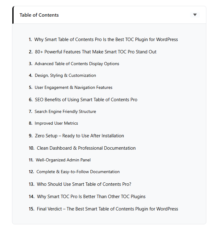215x233 pixels.
Task: Collapse the Table of Contents with the arrow toggle
Action: pyautogui.click(x=195, y=15)
